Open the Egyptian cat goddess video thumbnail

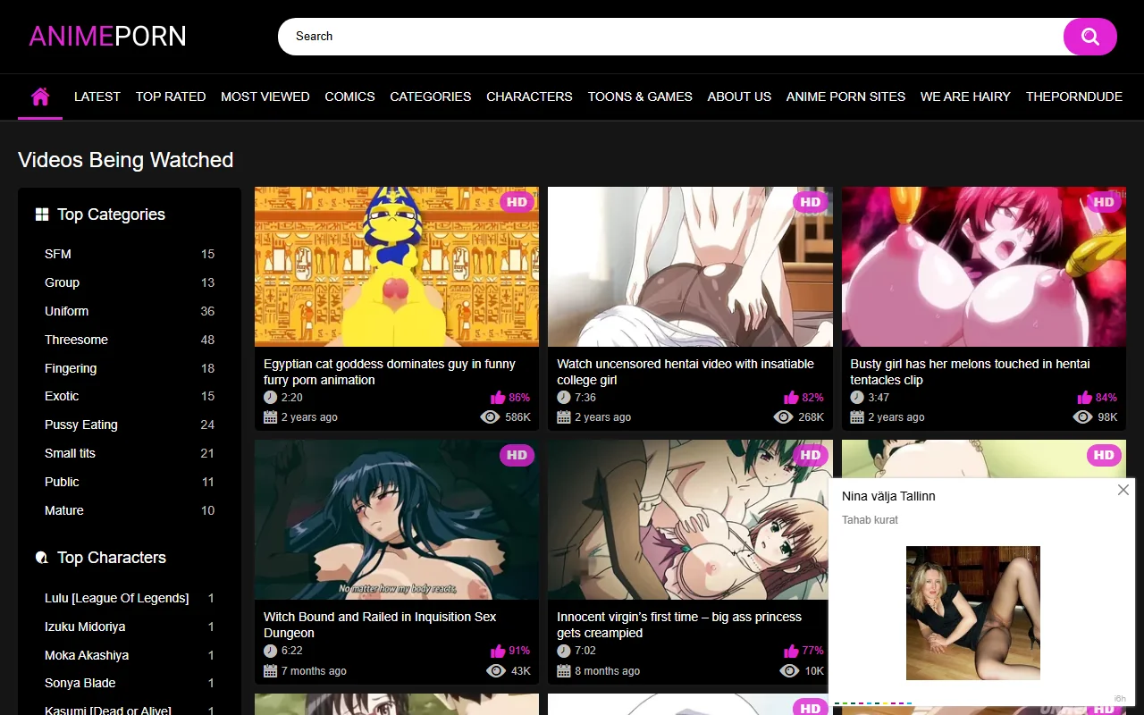pos(396,265)
